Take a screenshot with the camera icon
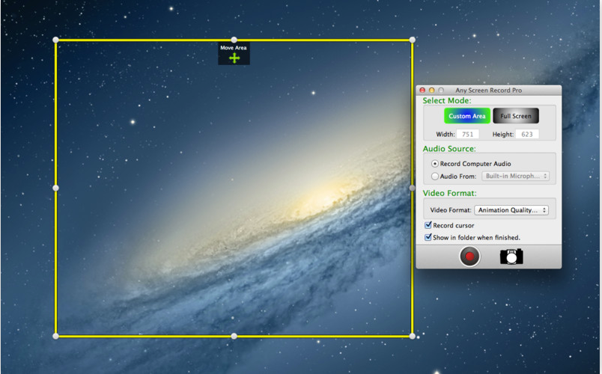 click(x=511, y=257)
